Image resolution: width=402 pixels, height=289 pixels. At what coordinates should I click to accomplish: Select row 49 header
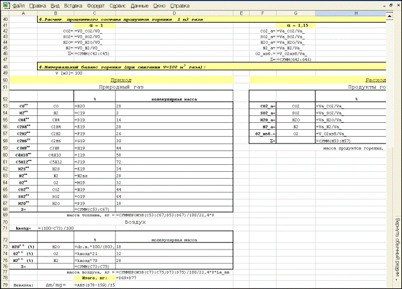point(5,73)
